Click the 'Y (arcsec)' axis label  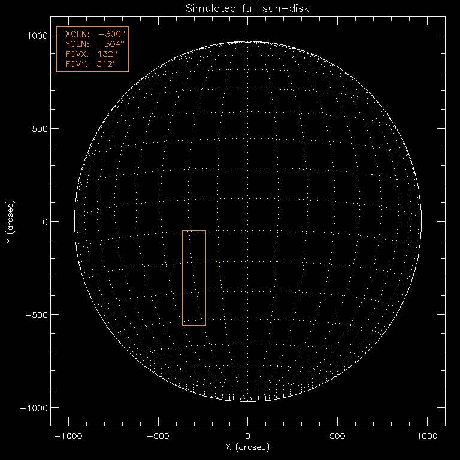11,222
